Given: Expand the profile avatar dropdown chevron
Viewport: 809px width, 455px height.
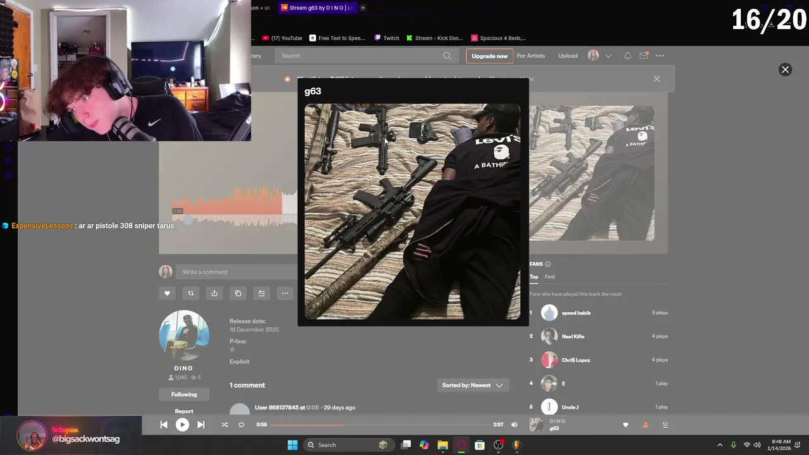Looking at the screenshot, I should pyautogui.click(x=608, y=56).
